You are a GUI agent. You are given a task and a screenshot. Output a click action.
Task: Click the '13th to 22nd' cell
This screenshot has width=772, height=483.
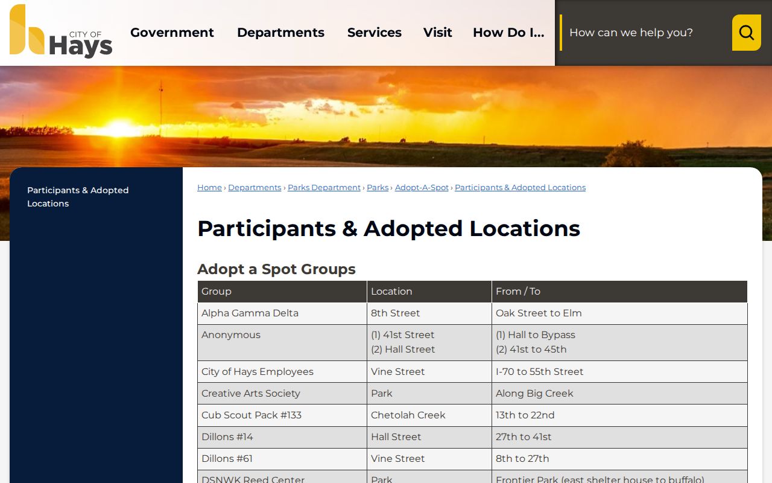pyautogui.click(x=619, y=415)
